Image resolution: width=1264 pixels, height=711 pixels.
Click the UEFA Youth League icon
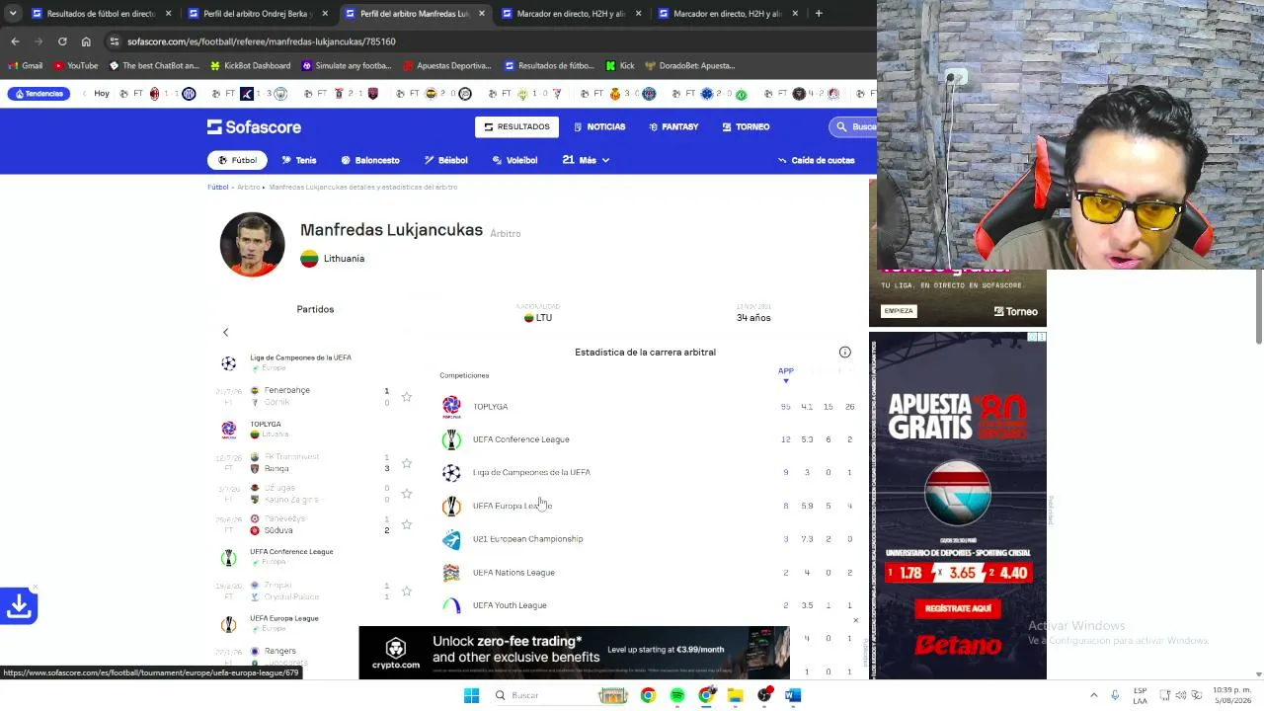[x=451, y=605]
